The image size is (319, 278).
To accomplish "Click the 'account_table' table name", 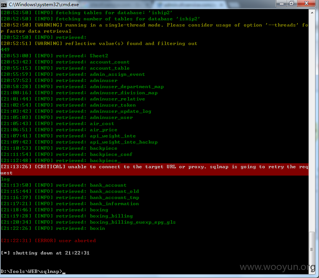I will point(110,68).
